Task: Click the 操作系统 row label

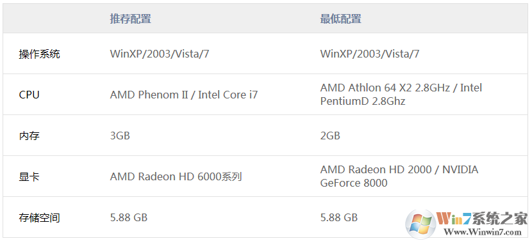Action: pyautogui.click(x=39, y=54)
